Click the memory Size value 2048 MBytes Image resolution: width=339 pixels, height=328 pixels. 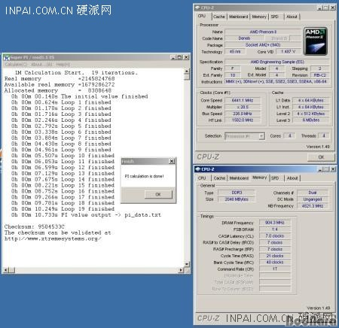[x=237, y=199]
